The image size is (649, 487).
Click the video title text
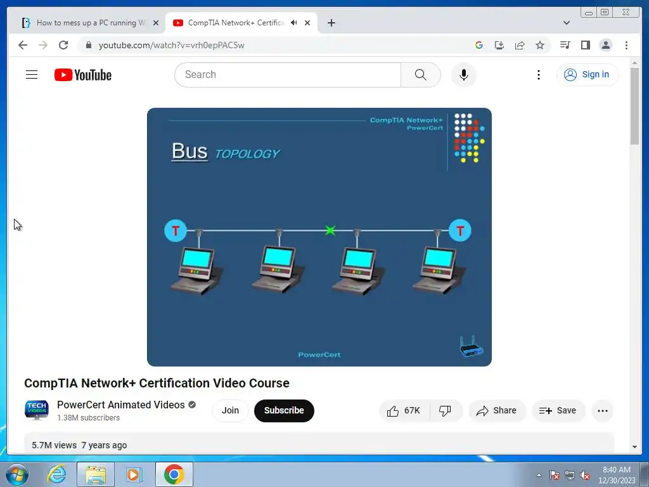pos(157,383)
